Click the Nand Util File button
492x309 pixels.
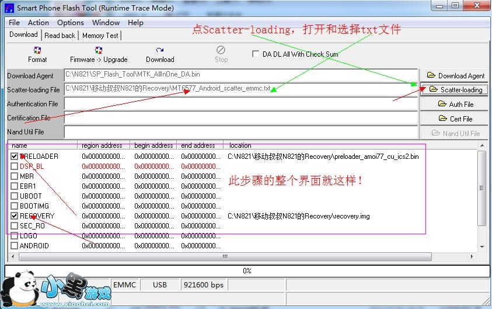tap(454, 133)
